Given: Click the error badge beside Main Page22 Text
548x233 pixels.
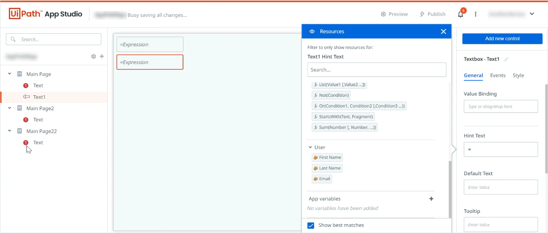Looking at the screenshot, I should coord(26,143).
